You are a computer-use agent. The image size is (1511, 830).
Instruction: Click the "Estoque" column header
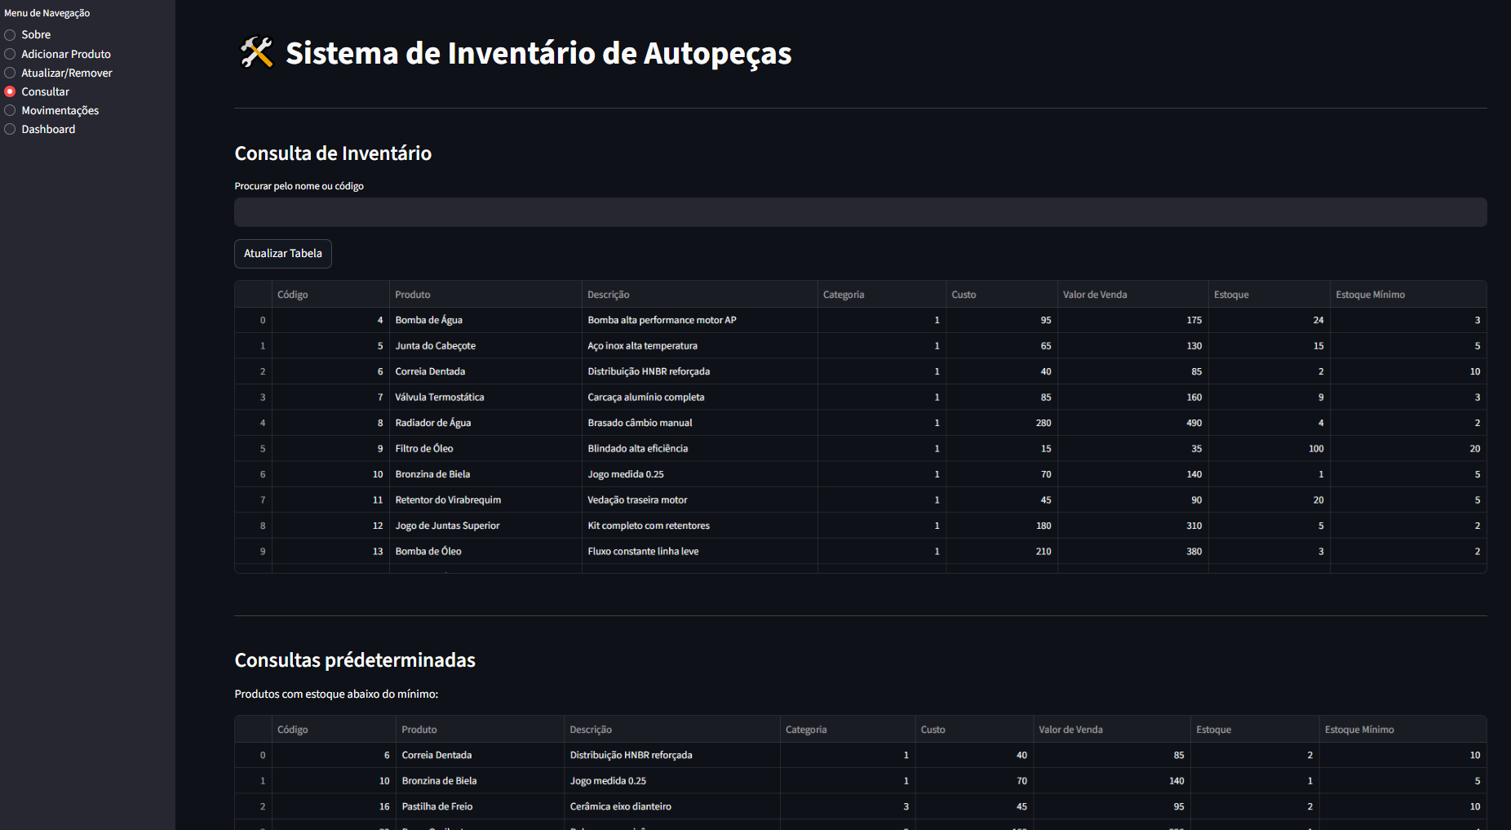click(1231, 294)
